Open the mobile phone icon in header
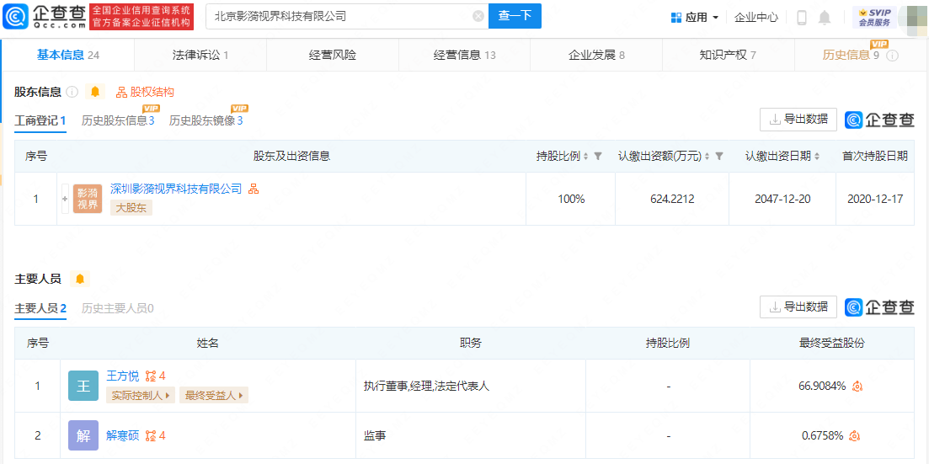This screenshot has width=929, height=464. [x=802, y=17]
